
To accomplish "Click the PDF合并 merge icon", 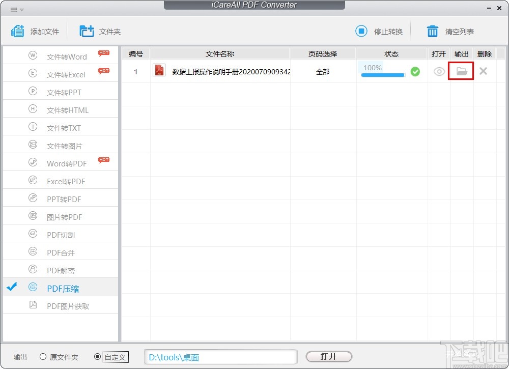I will coord(33,251).
